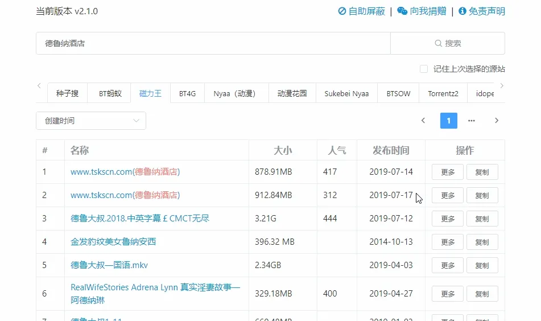Click 复制 for the 912.84MB row
541x321 pixels.
482,195
